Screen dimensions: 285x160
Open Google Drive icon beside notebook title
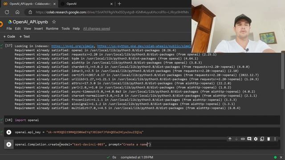click(10, 22)
